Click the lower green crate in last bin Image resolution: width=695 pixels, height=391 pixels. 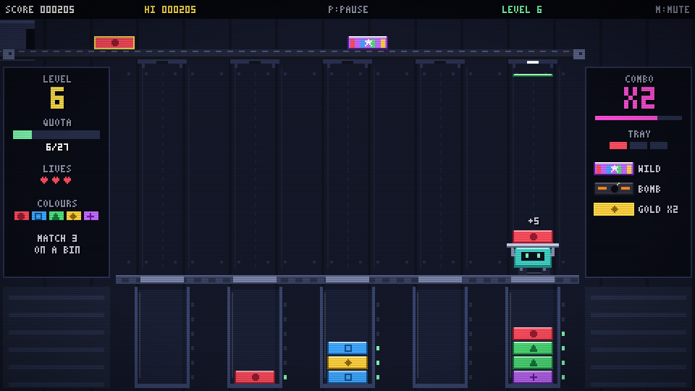[533, 363]
